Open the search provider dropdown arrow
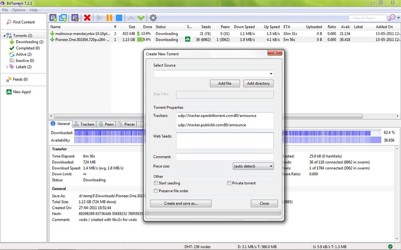Image resolution: width=401 pixels, height=250 pixels. [x=398, y=18]
